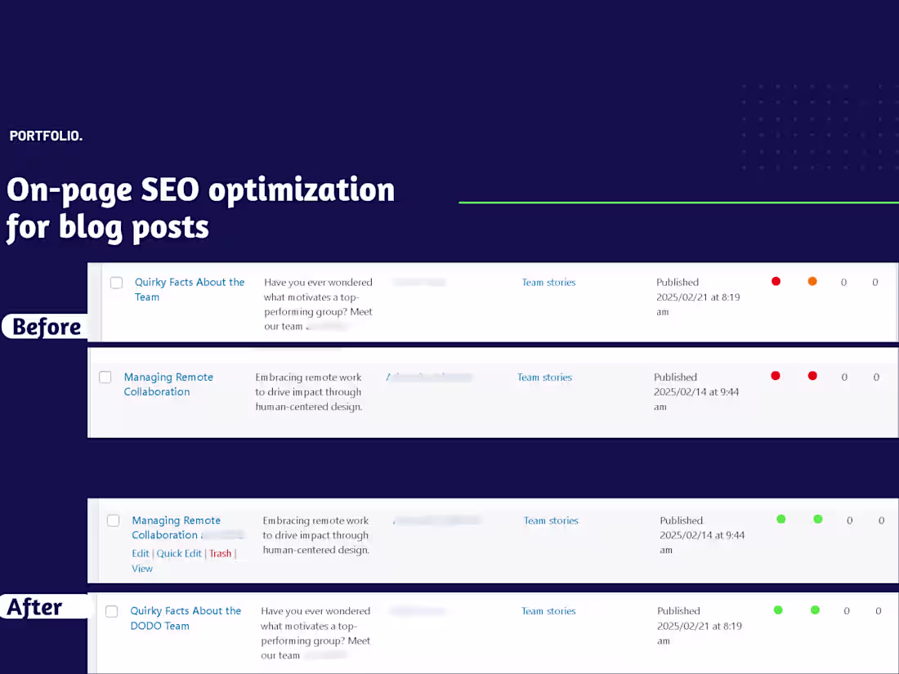899x674 pixels.
Task: Click Published 2025/02/21 date in Quirky Facts About the Team row
Action: (698, 297)
